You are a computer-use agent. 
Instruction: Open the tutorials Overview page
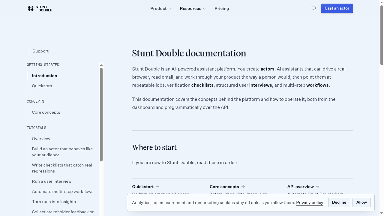pos(41,139)
